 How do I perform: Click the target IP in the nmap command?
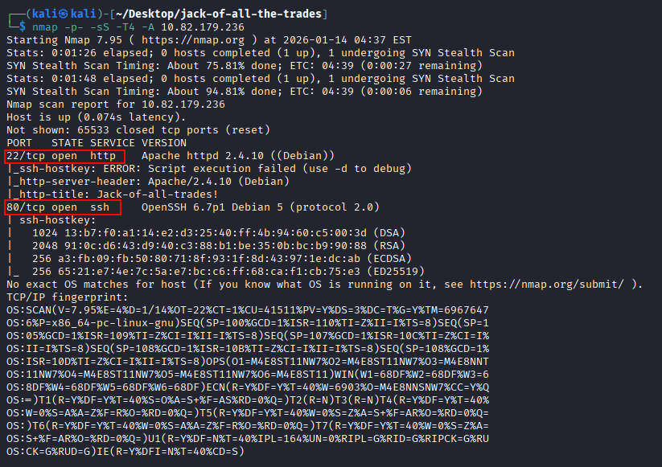click(187, 26)
